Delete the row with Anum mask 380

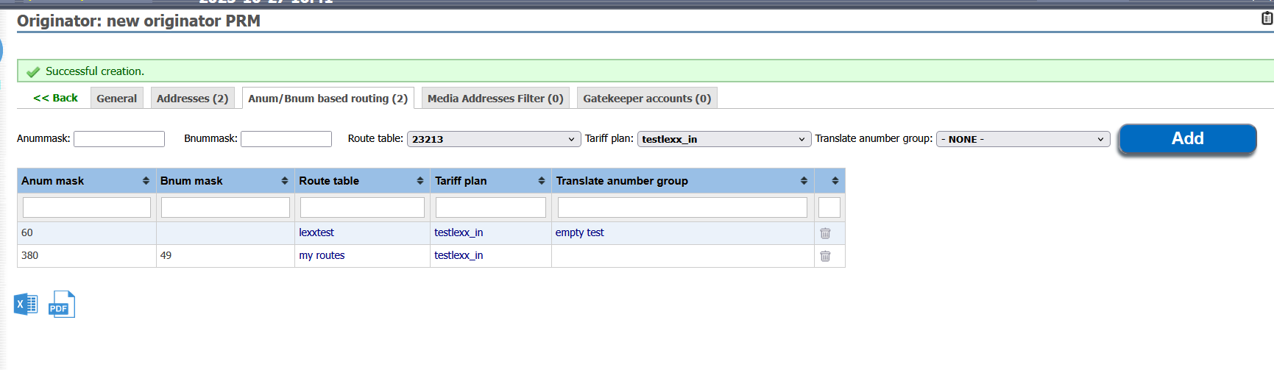click(x=825, y=256)
